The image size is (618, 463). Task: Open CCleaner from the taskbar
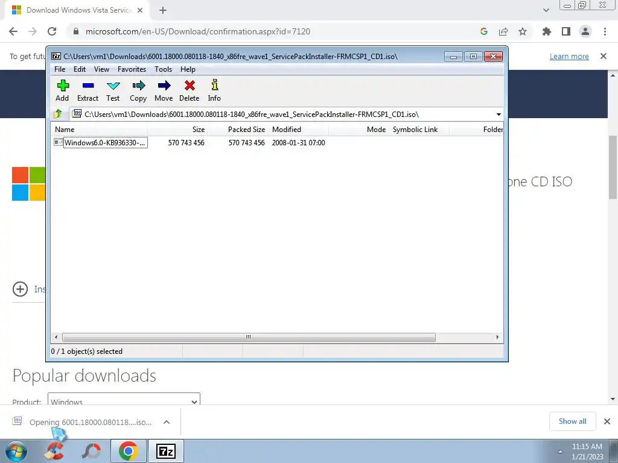[x=54, y=451]
